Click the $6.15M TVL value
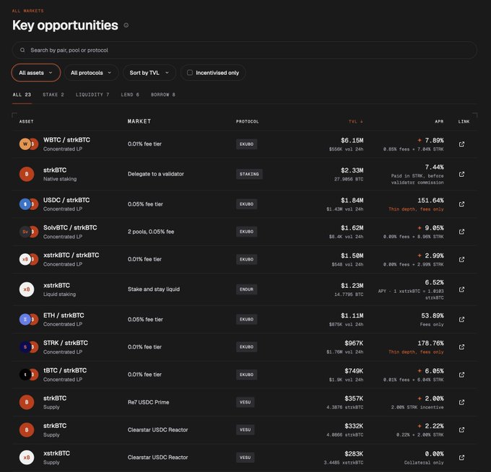 coord(352,140)
